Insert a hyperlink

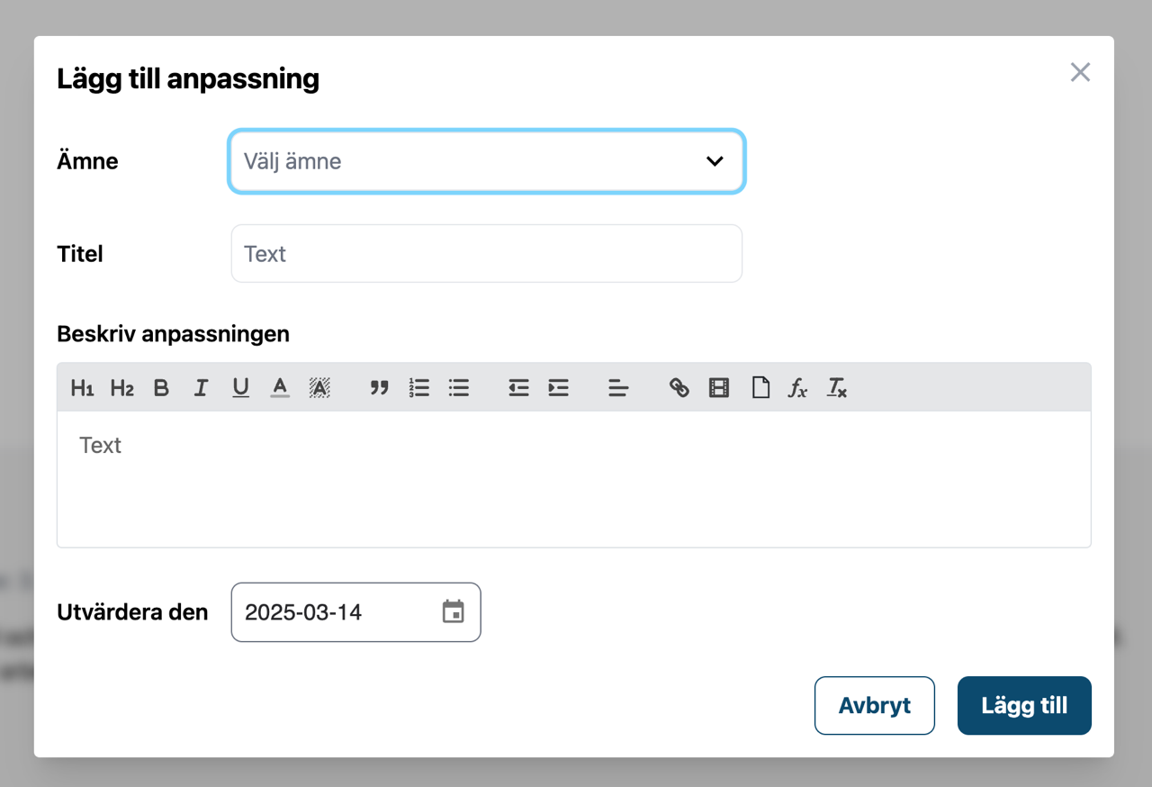pos(679,388)
